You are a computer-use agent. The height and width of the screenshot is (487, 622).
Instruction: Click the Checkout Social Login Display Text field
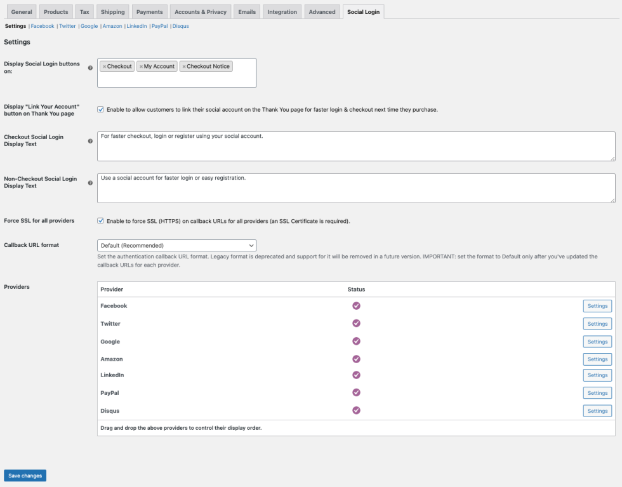coord(355,147)
